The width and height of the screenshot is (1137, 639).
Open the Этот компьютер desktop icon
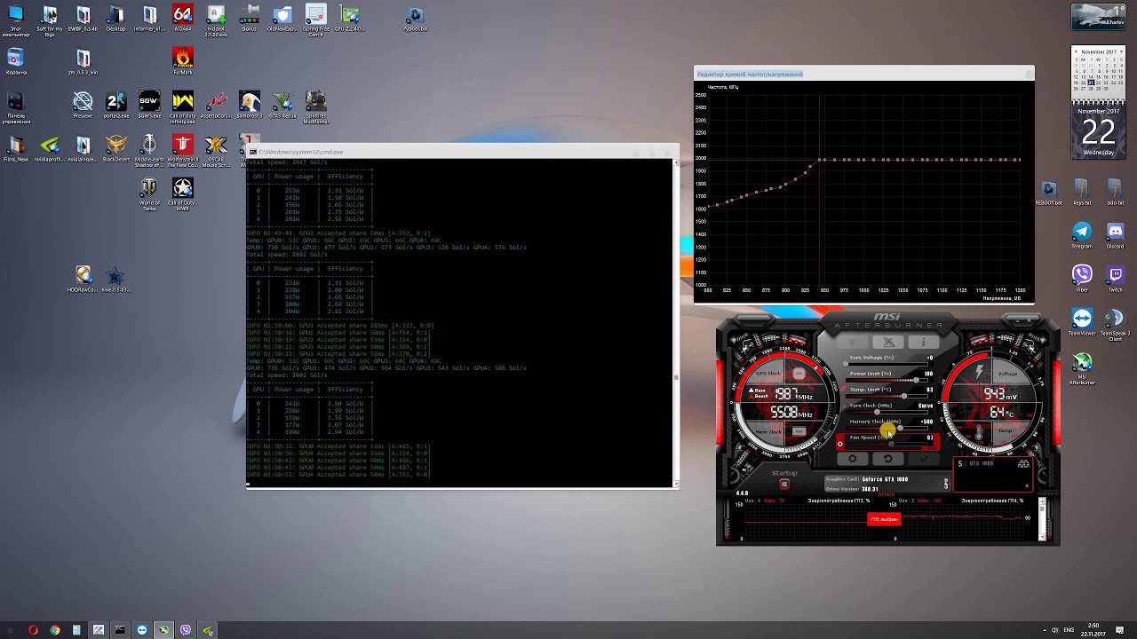point(15,20)
